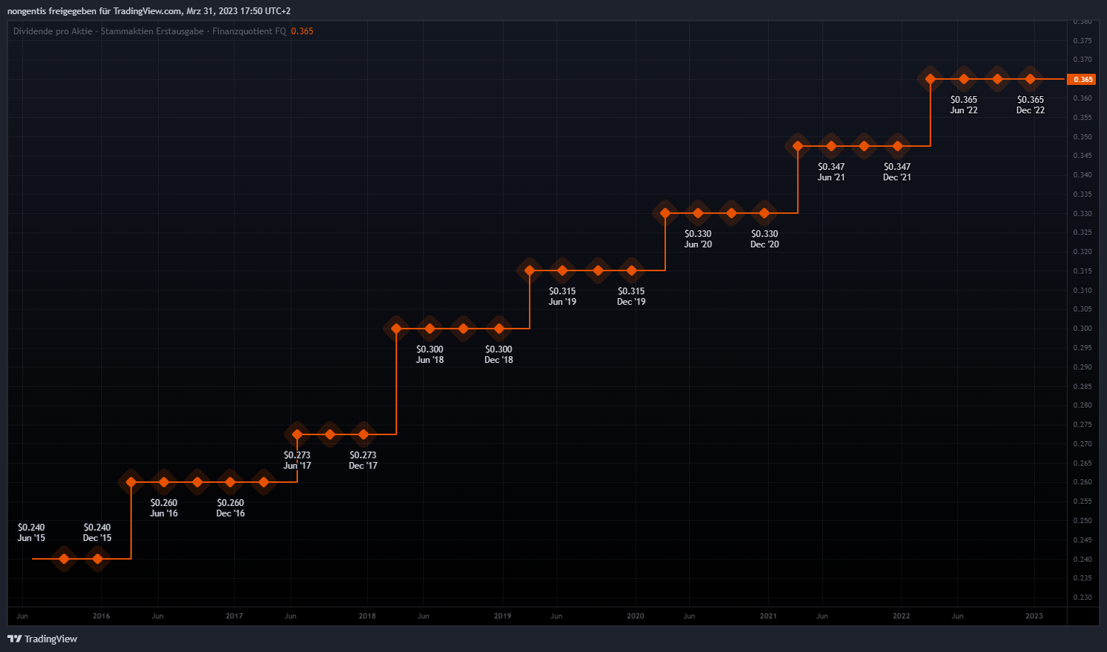The width and height of the screenshot is (1107, 652).
Task: Click the 2016 label on the time axis
Action: (x=101, y=616)
